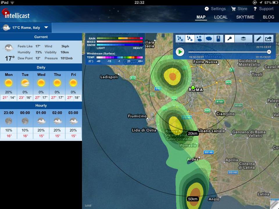Open Settings with the gear icon
This screenshot has width=279, height=209.
207,9
